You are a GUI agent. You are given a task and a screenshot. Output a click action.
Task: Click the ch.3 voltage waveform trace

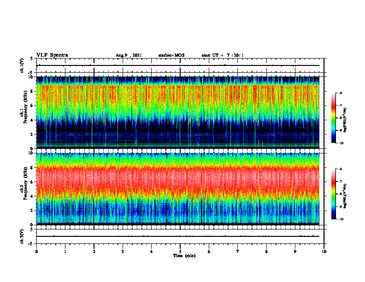178,236
